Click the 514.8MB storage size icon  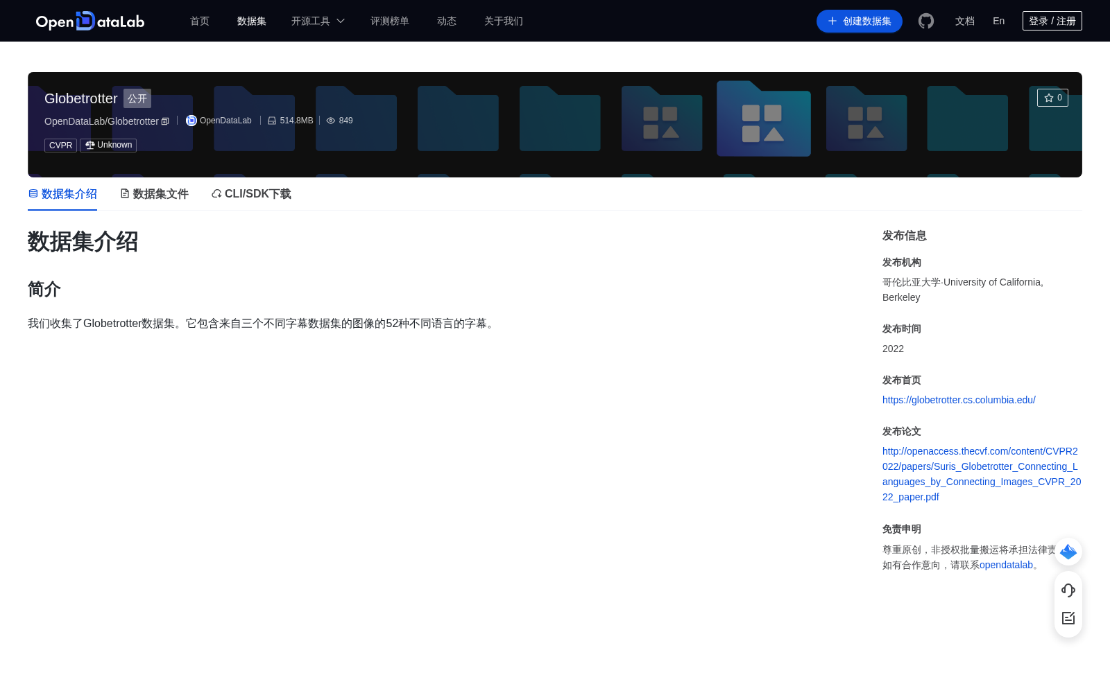272,121
